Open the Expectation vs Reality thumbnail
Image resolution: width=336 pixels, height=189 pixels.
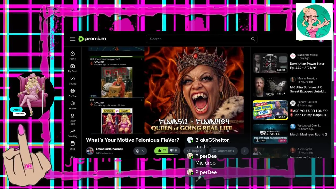117,121
